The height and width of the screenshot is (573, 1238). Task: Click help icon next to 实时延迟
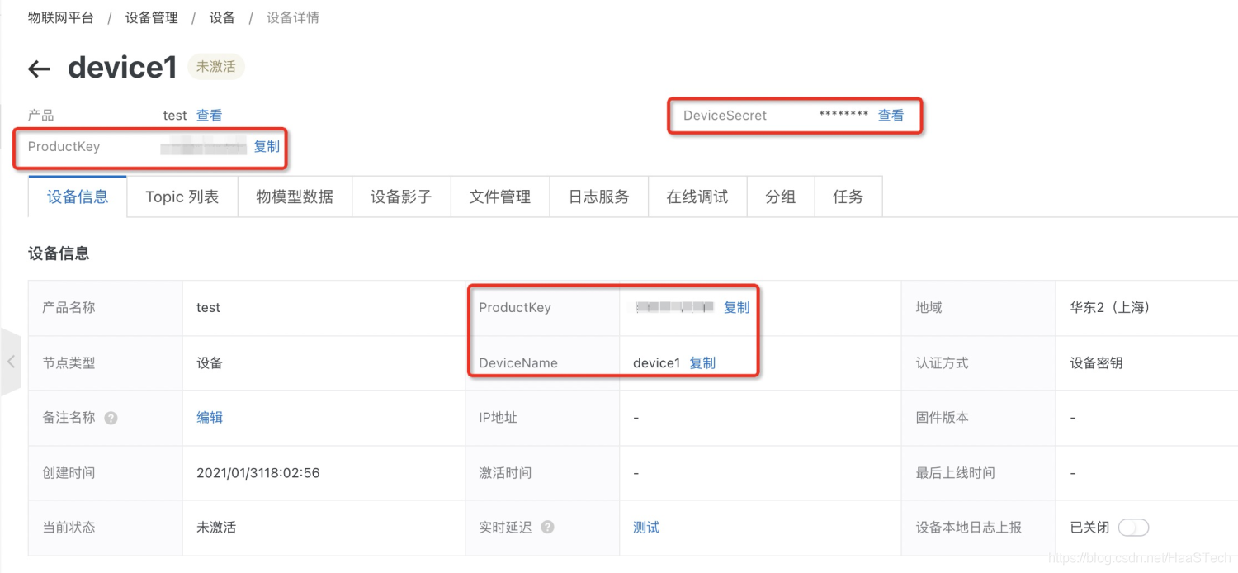(547, 528)
